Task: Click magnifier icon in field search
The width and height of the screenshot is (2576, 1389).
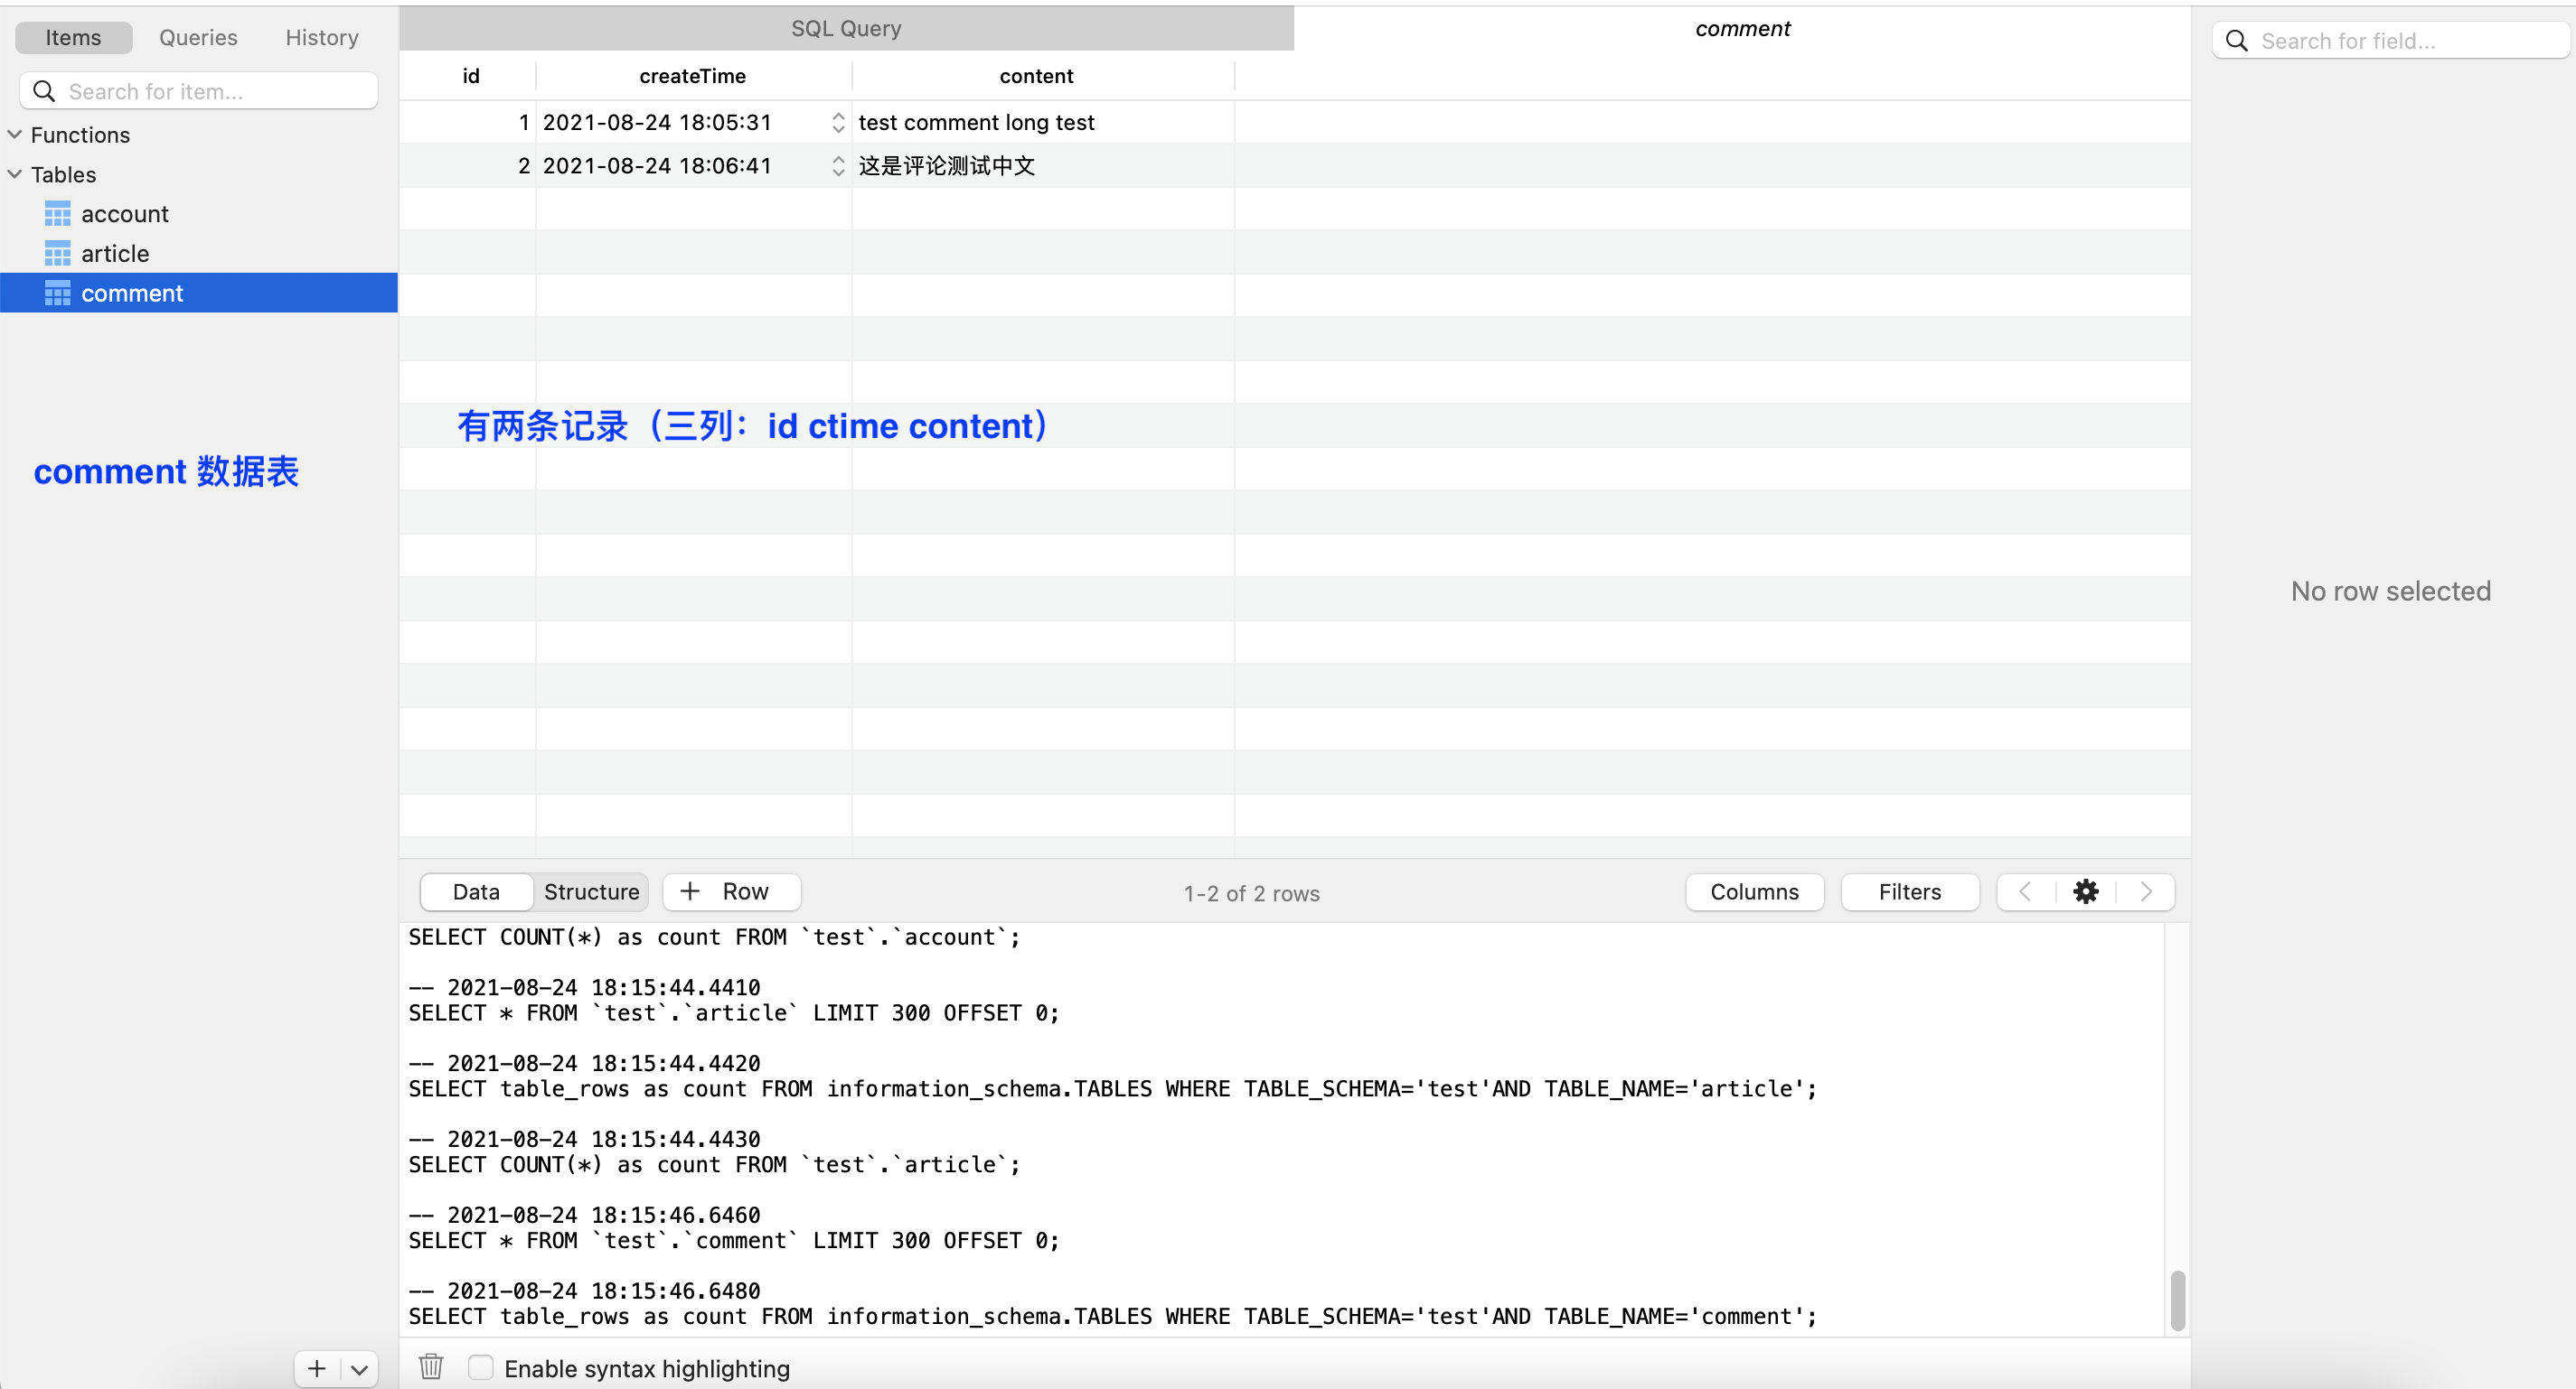Action: (2237, 41)
